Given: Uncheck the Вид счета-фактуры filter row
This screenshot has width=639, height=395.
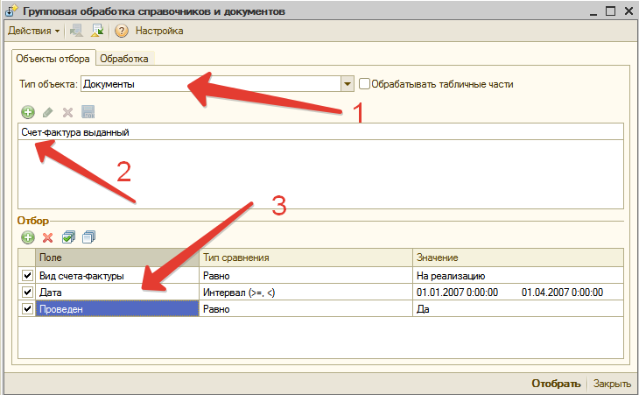Looking at the screenshot, I should pos(26,275).
